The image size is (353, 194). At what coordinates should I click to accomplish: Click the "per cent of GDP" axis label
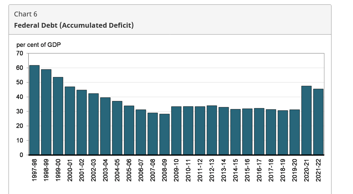click(39, 45)
